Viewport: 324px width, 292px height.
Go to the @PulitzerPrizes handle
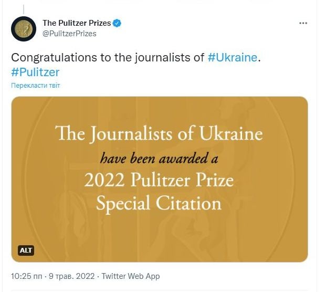[69, 33]
